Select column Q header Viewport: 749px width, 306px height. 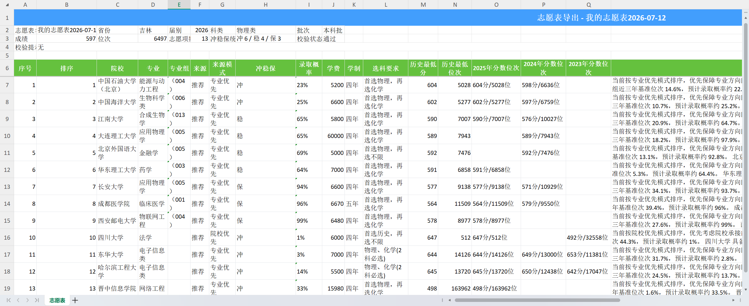[x=589, y=5]
